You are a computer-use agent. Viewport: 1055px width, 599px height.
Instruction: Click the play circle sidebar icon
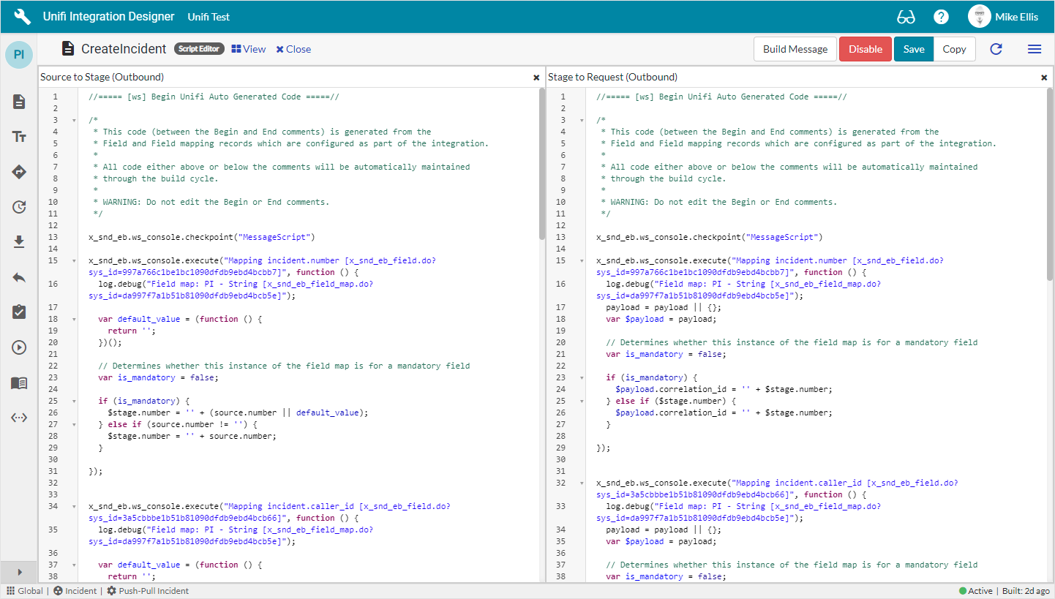[x=20, y=347]
